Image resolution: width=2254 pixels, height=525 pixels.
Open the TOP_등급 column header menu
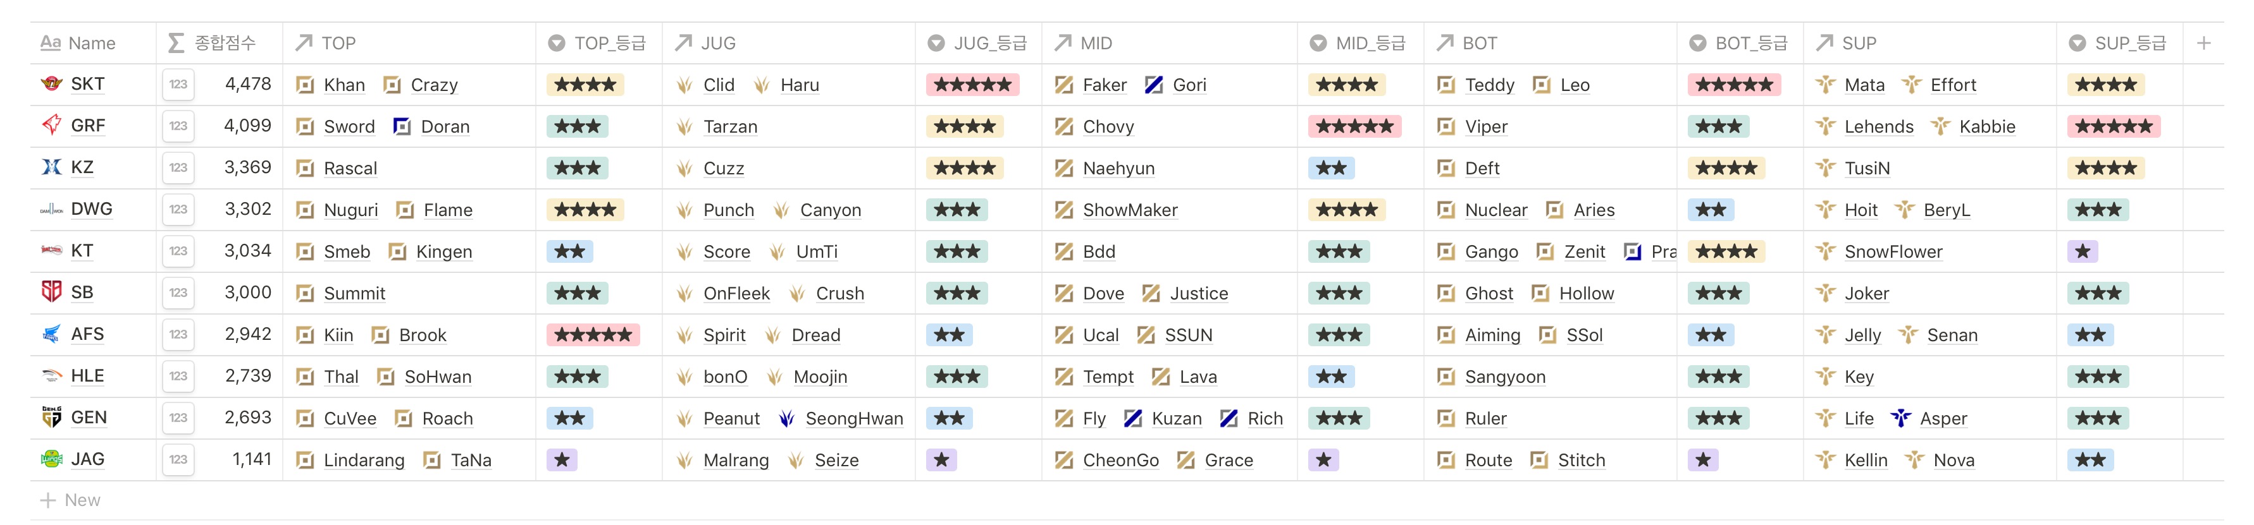click(598, 43)
